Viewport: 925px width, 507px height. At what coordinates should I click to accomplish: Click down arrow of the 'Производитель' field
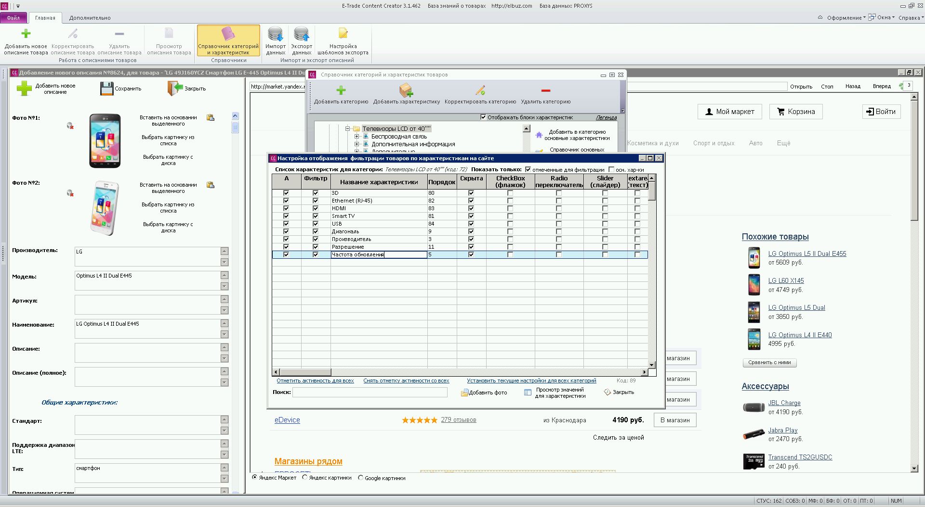[x=225, y=262]
